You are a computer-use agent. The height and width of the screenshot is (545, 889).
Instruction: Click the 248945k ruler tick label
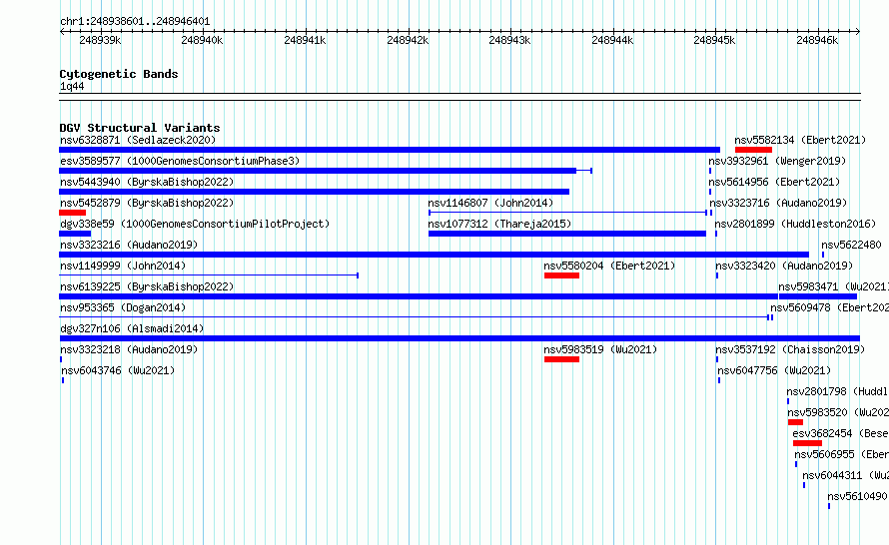coord(714,40)
